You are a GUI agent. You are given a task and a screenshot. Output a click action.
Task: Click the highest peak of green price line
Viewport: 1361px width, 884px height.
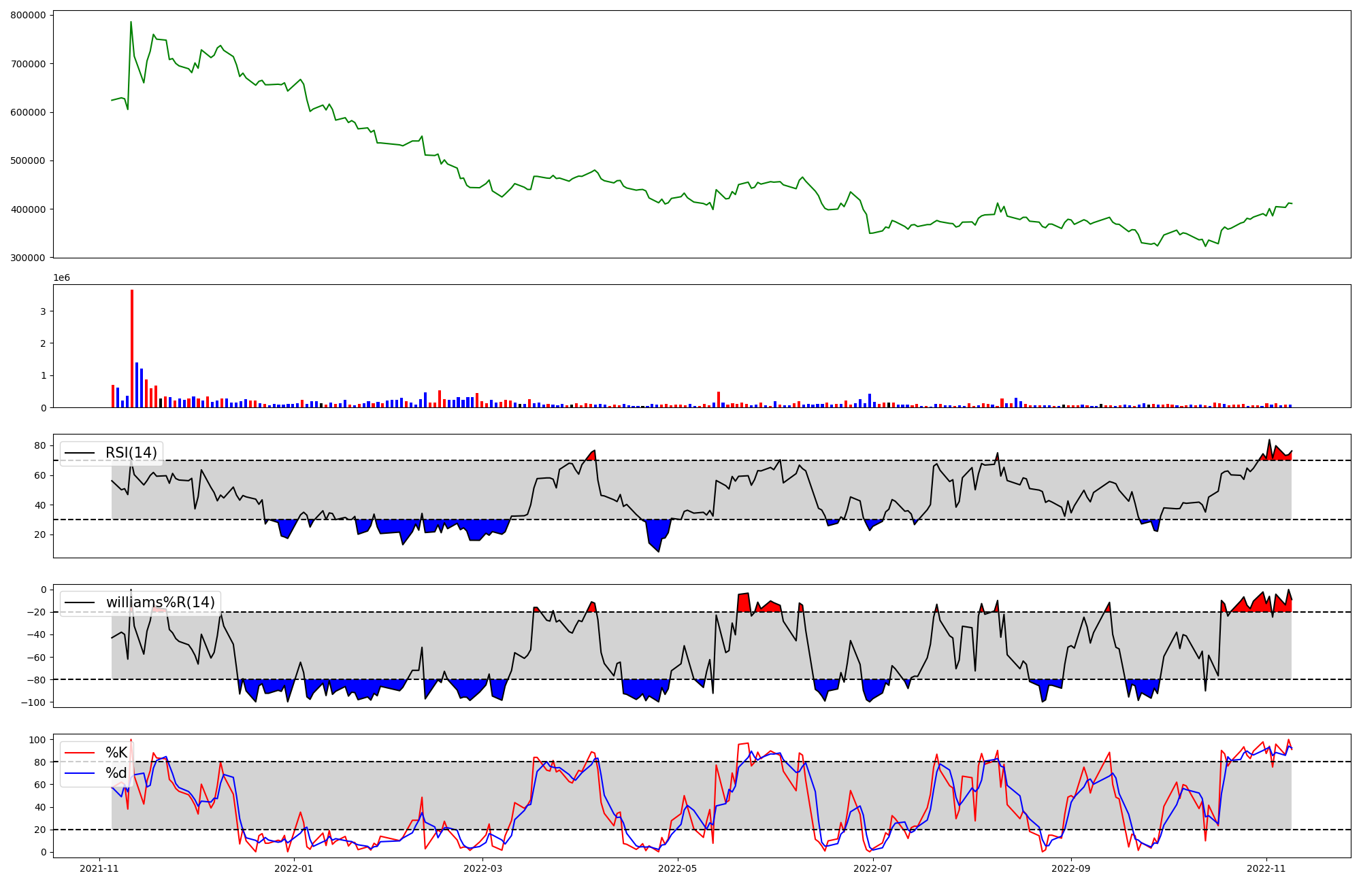131,22
